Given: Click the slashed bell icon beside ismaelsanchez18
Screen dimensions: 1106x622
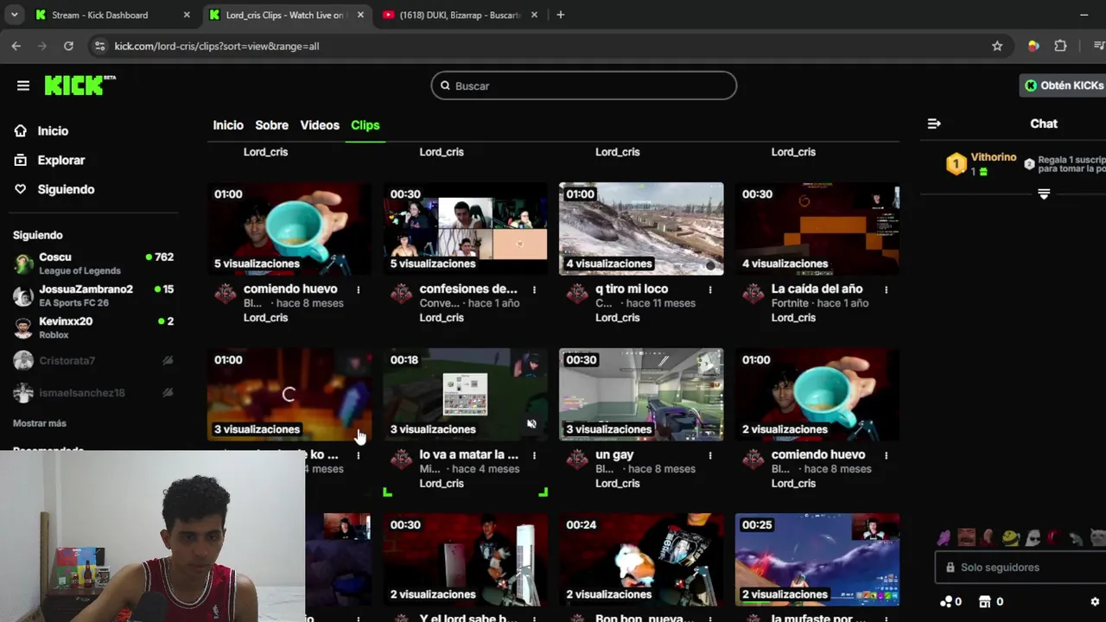Looking at the screenshot, I should [168, 393].
